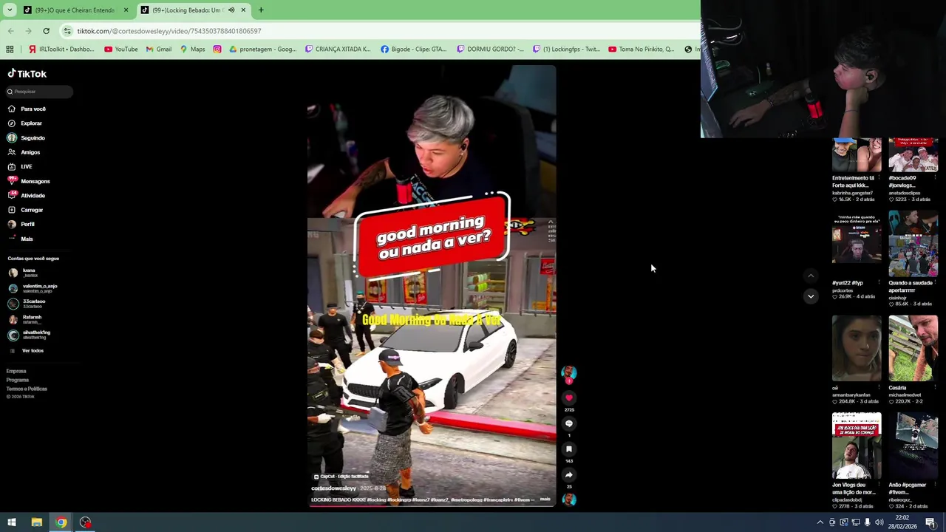Open Mensagens inbox

[29, 181]
